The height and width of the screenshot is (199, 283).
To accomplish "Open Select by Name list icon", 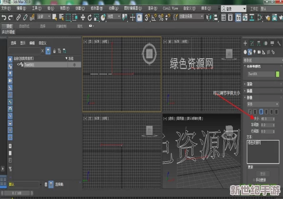I will 61,17.
